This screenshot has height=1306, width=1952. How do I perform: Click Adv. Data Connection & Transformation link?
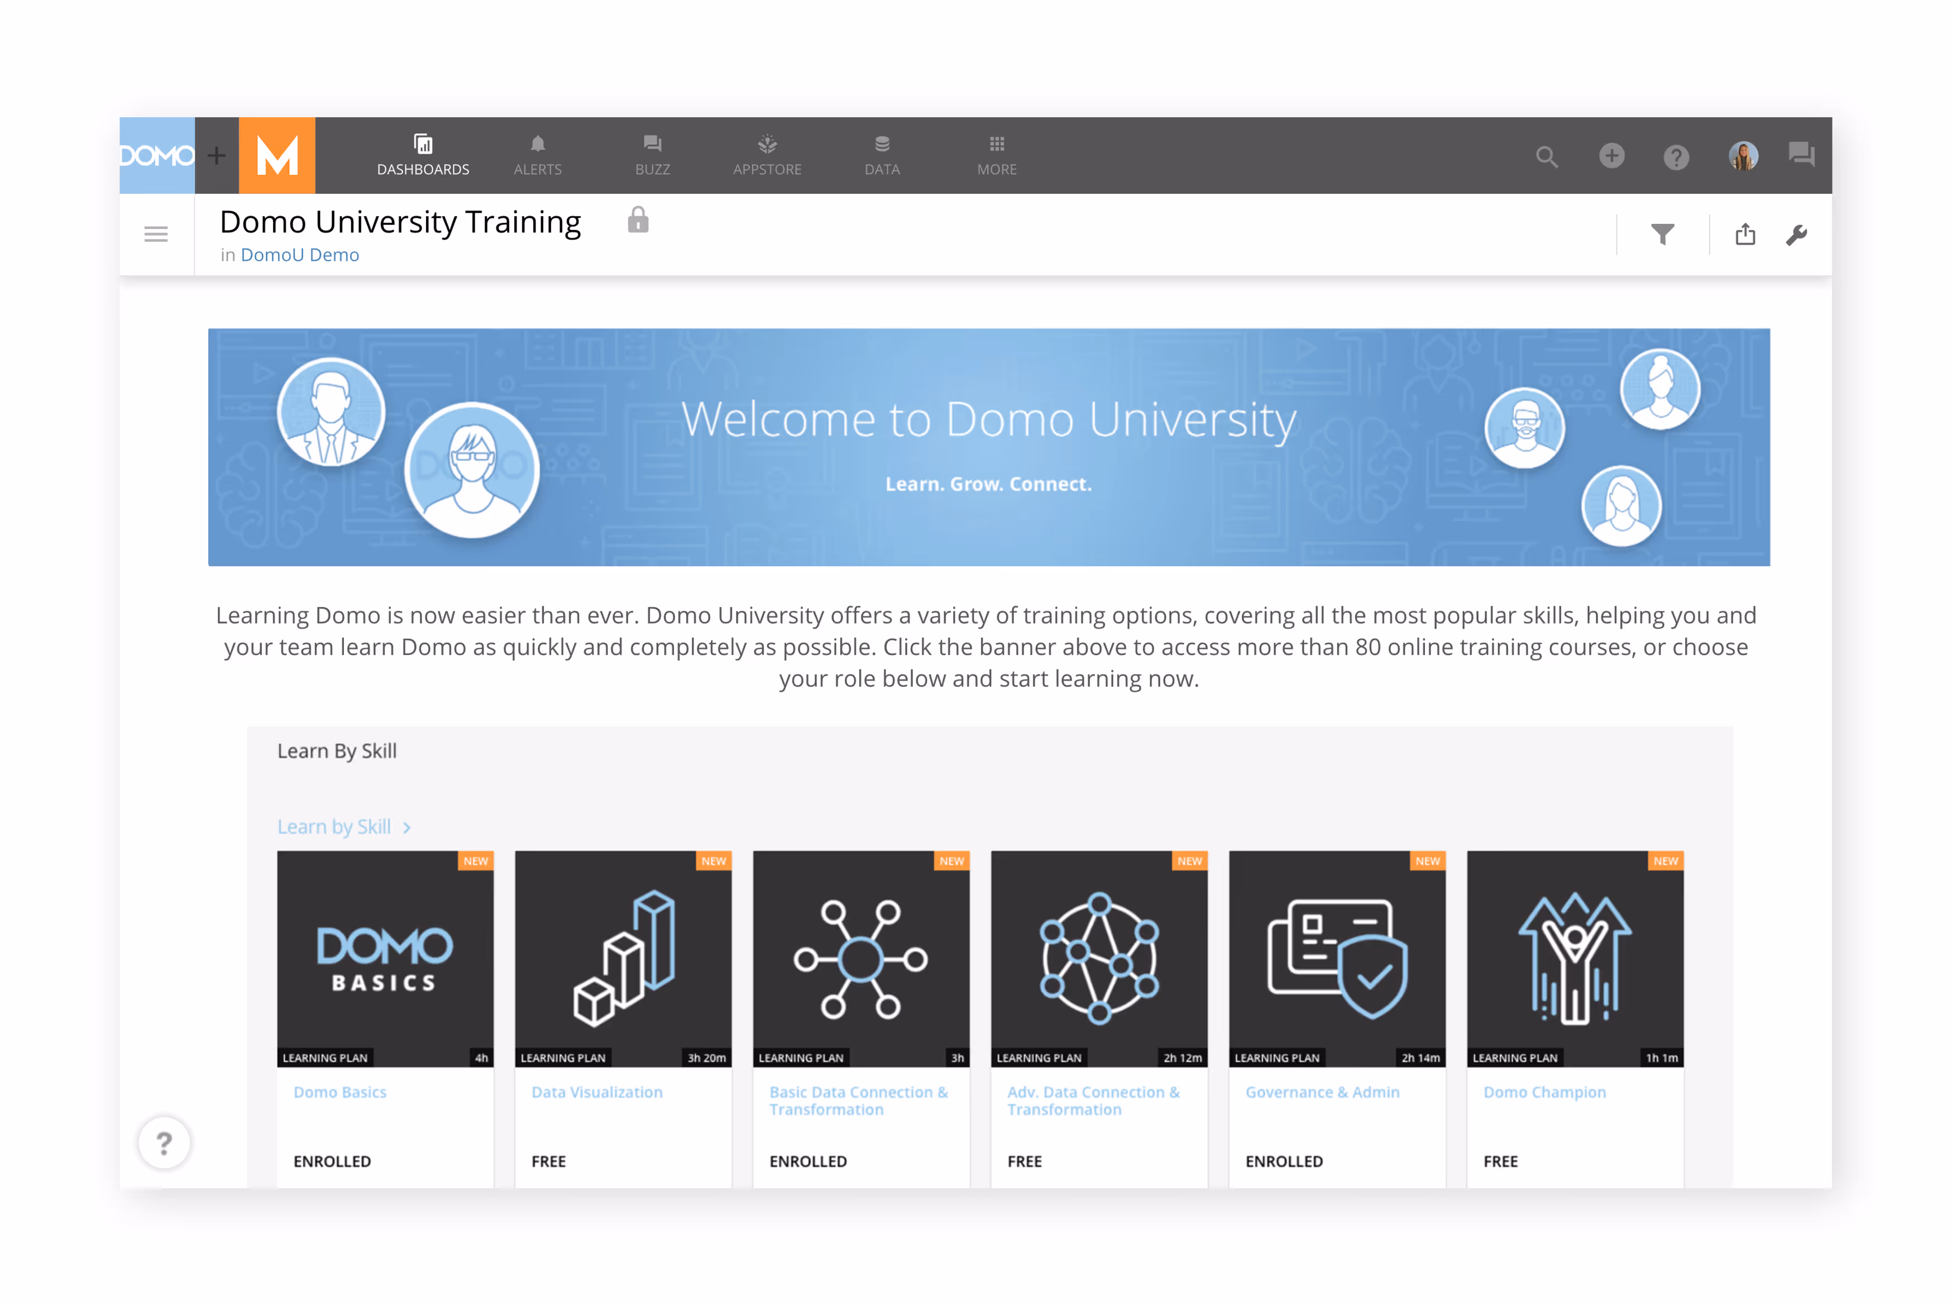(1093, 1101)
